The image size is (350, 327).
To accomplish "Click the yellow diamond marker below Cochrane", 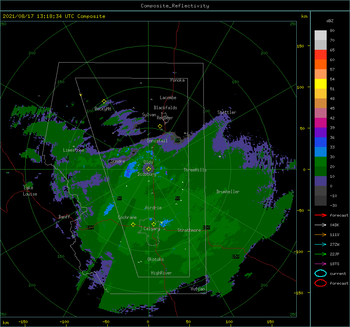I will [x=133, y=224].
